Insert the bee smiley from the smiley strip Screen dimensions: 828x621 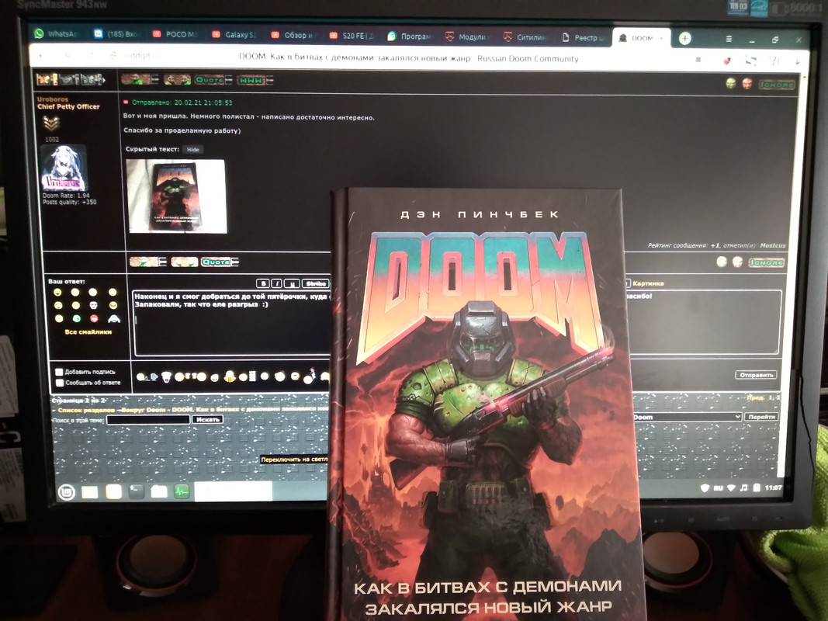[x=230, y=376]
